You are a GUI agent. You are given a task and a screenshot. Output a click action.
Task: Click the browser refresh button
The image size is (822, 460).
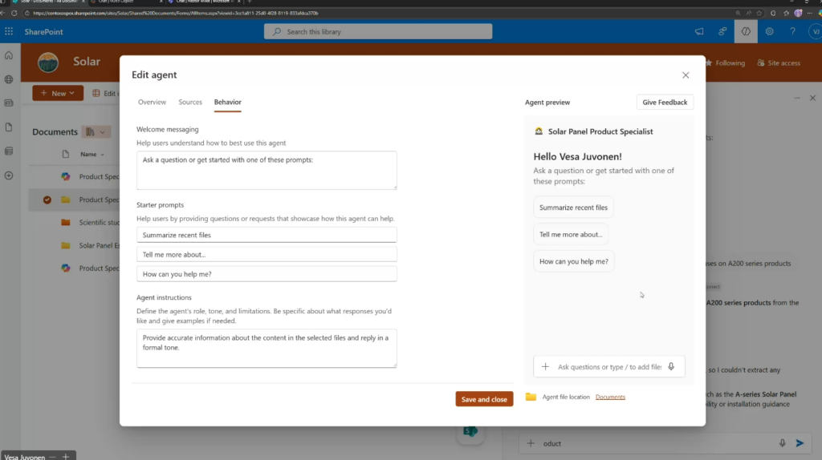14,13
